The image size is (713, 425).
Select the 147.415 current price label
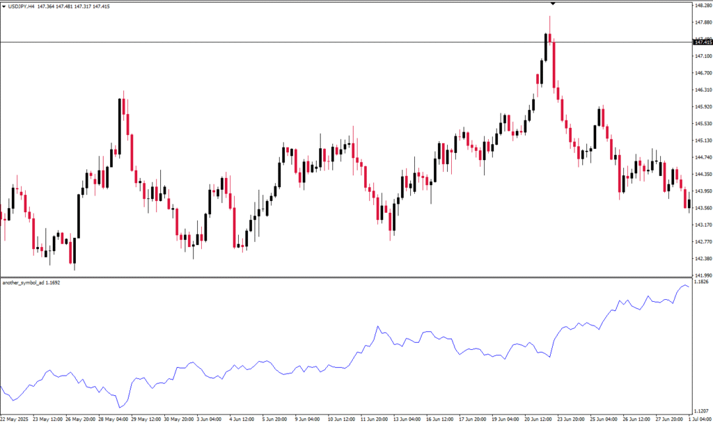pyautogui.click(x=703, y=42)
